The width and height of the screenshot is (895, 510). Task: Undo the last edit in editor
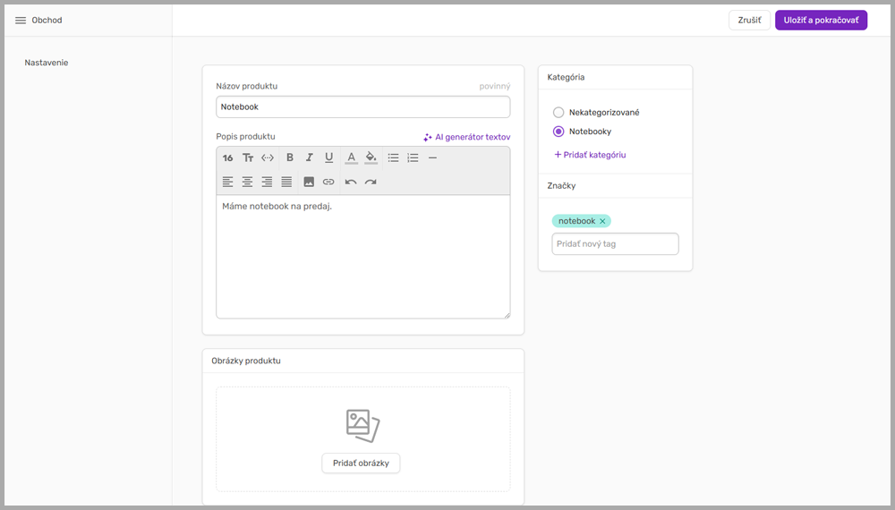[351, 182]
